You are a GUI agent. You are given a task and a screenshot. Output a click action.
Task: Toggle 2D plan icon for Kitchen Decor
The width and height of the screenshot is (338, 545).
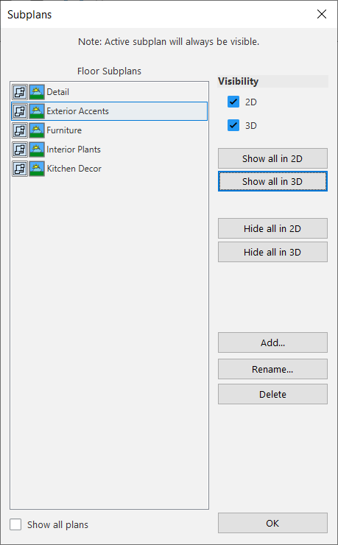pos(20,169)
